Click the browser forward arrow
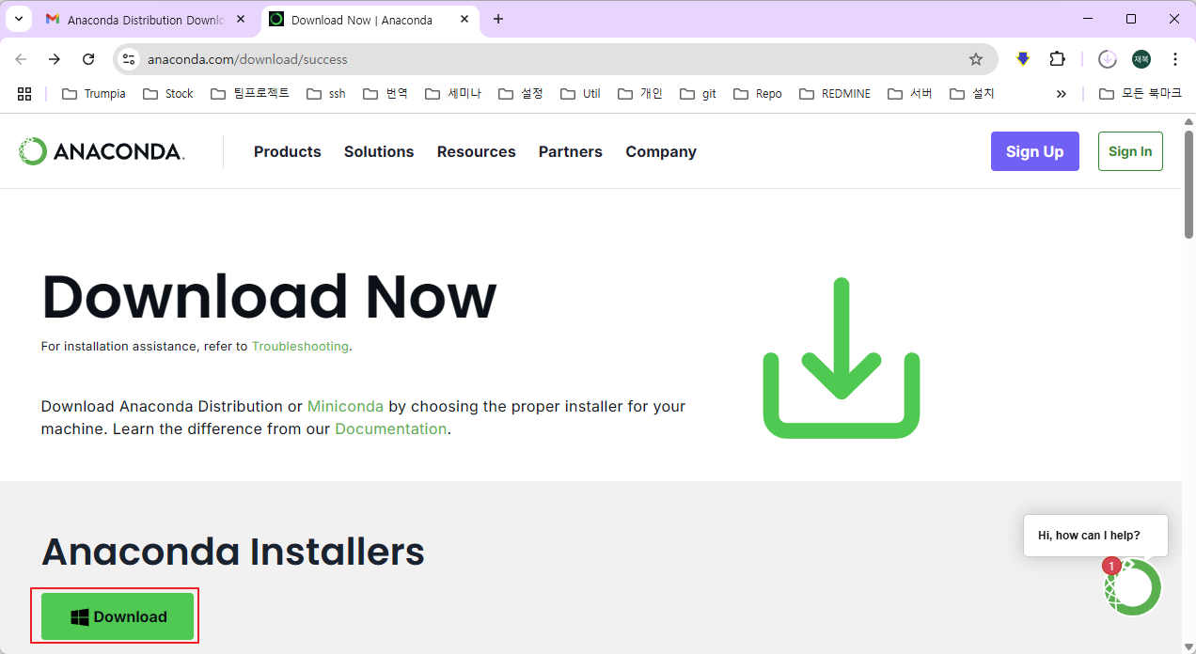The width and height of the screenshot is (1196, 654). 55,59
